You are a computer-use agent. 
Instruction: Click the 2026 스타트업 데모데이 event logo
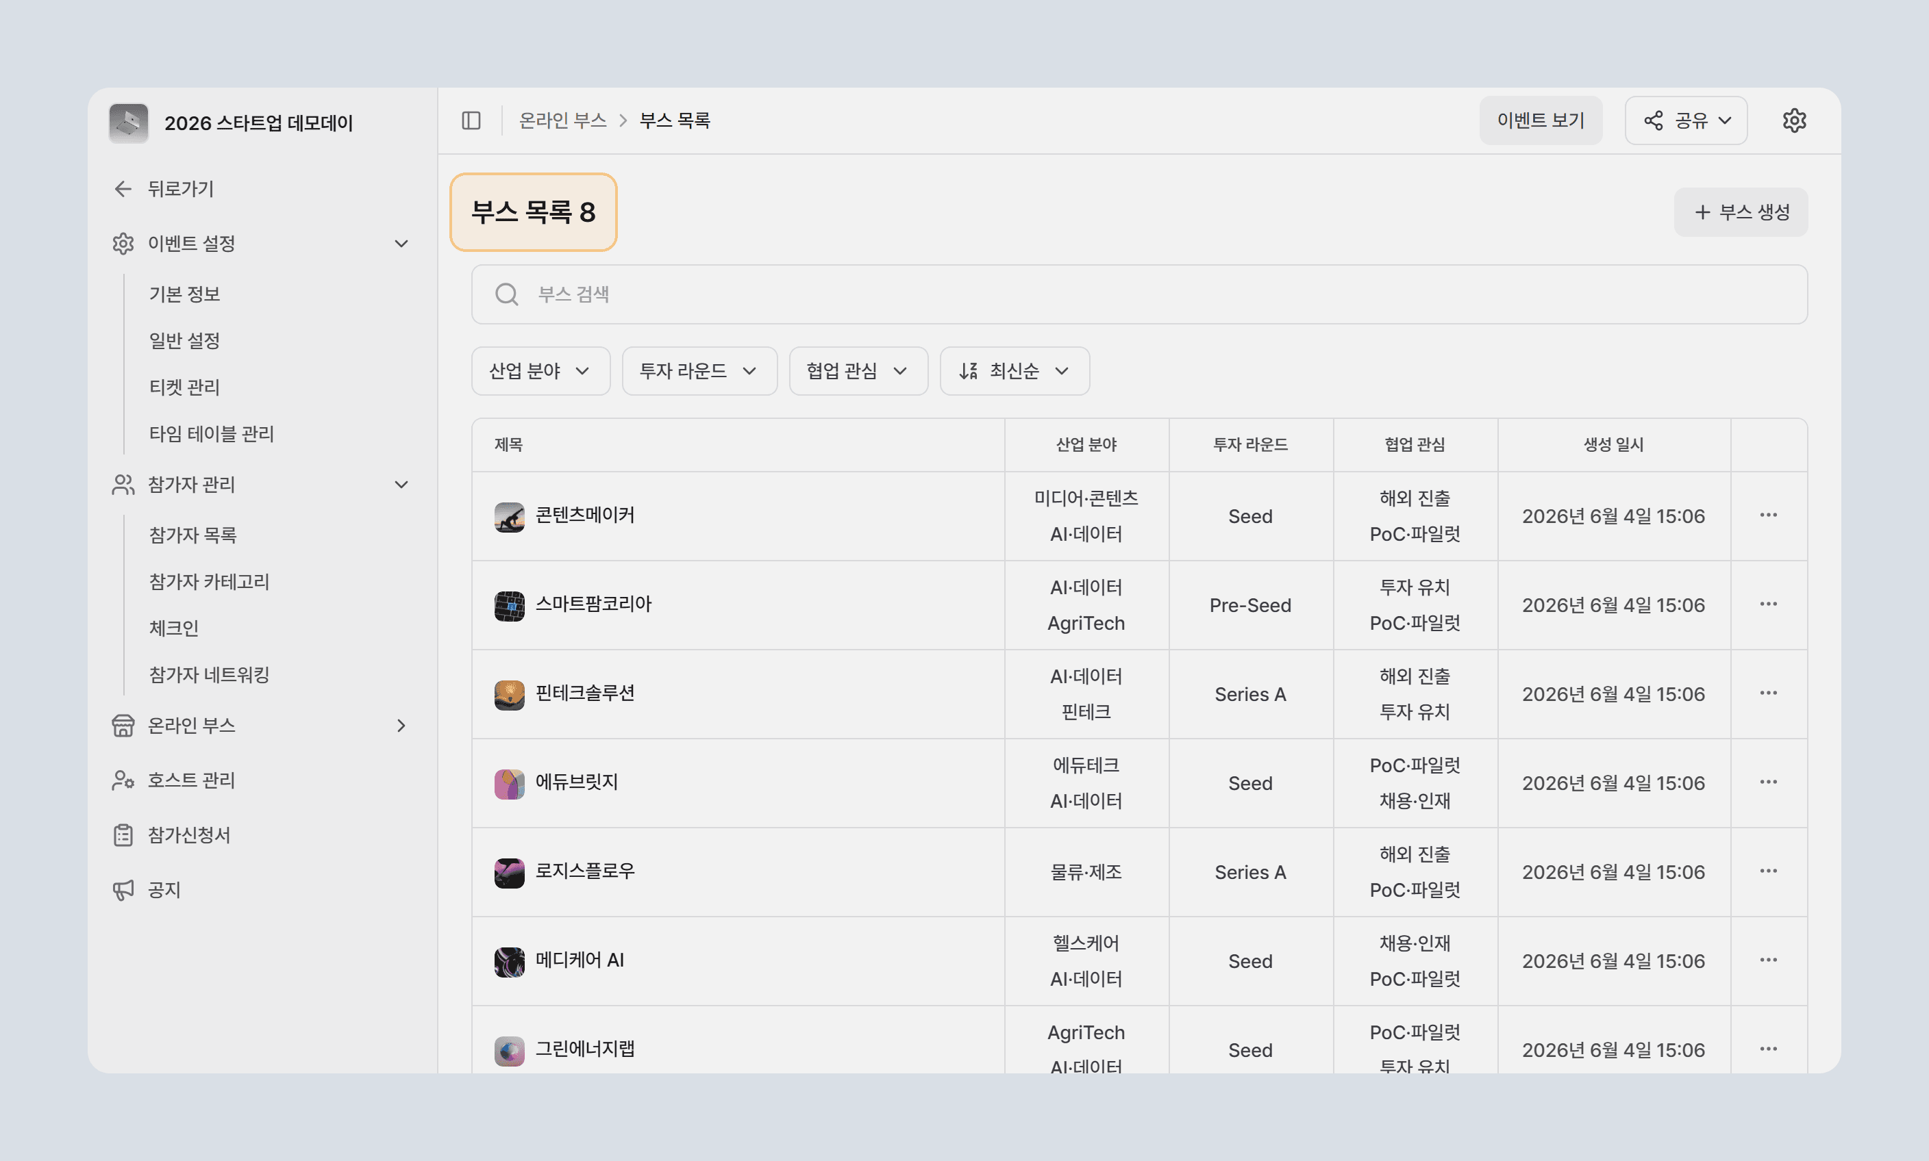[x=128, y=123]
